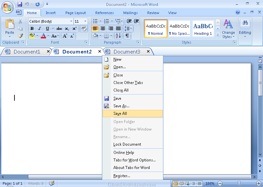The image size is (263, 187).
Task: Apply the yellow text highlight color
Action: pyautogui.click(x=32, y=36)
